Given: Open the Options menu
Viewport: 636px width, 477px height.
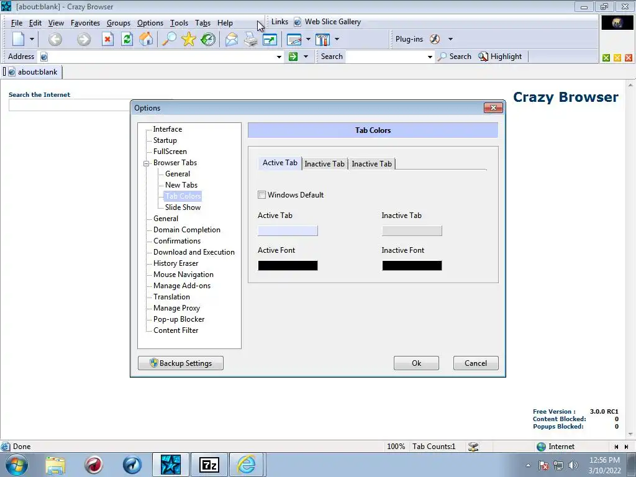Looking at the screenshot, I should [x=150, y=23].
